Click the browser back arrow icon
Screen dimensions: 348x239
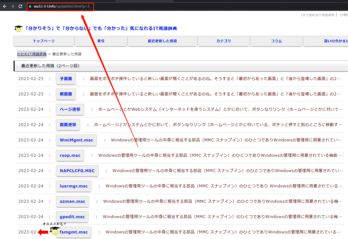pos(5,7)
